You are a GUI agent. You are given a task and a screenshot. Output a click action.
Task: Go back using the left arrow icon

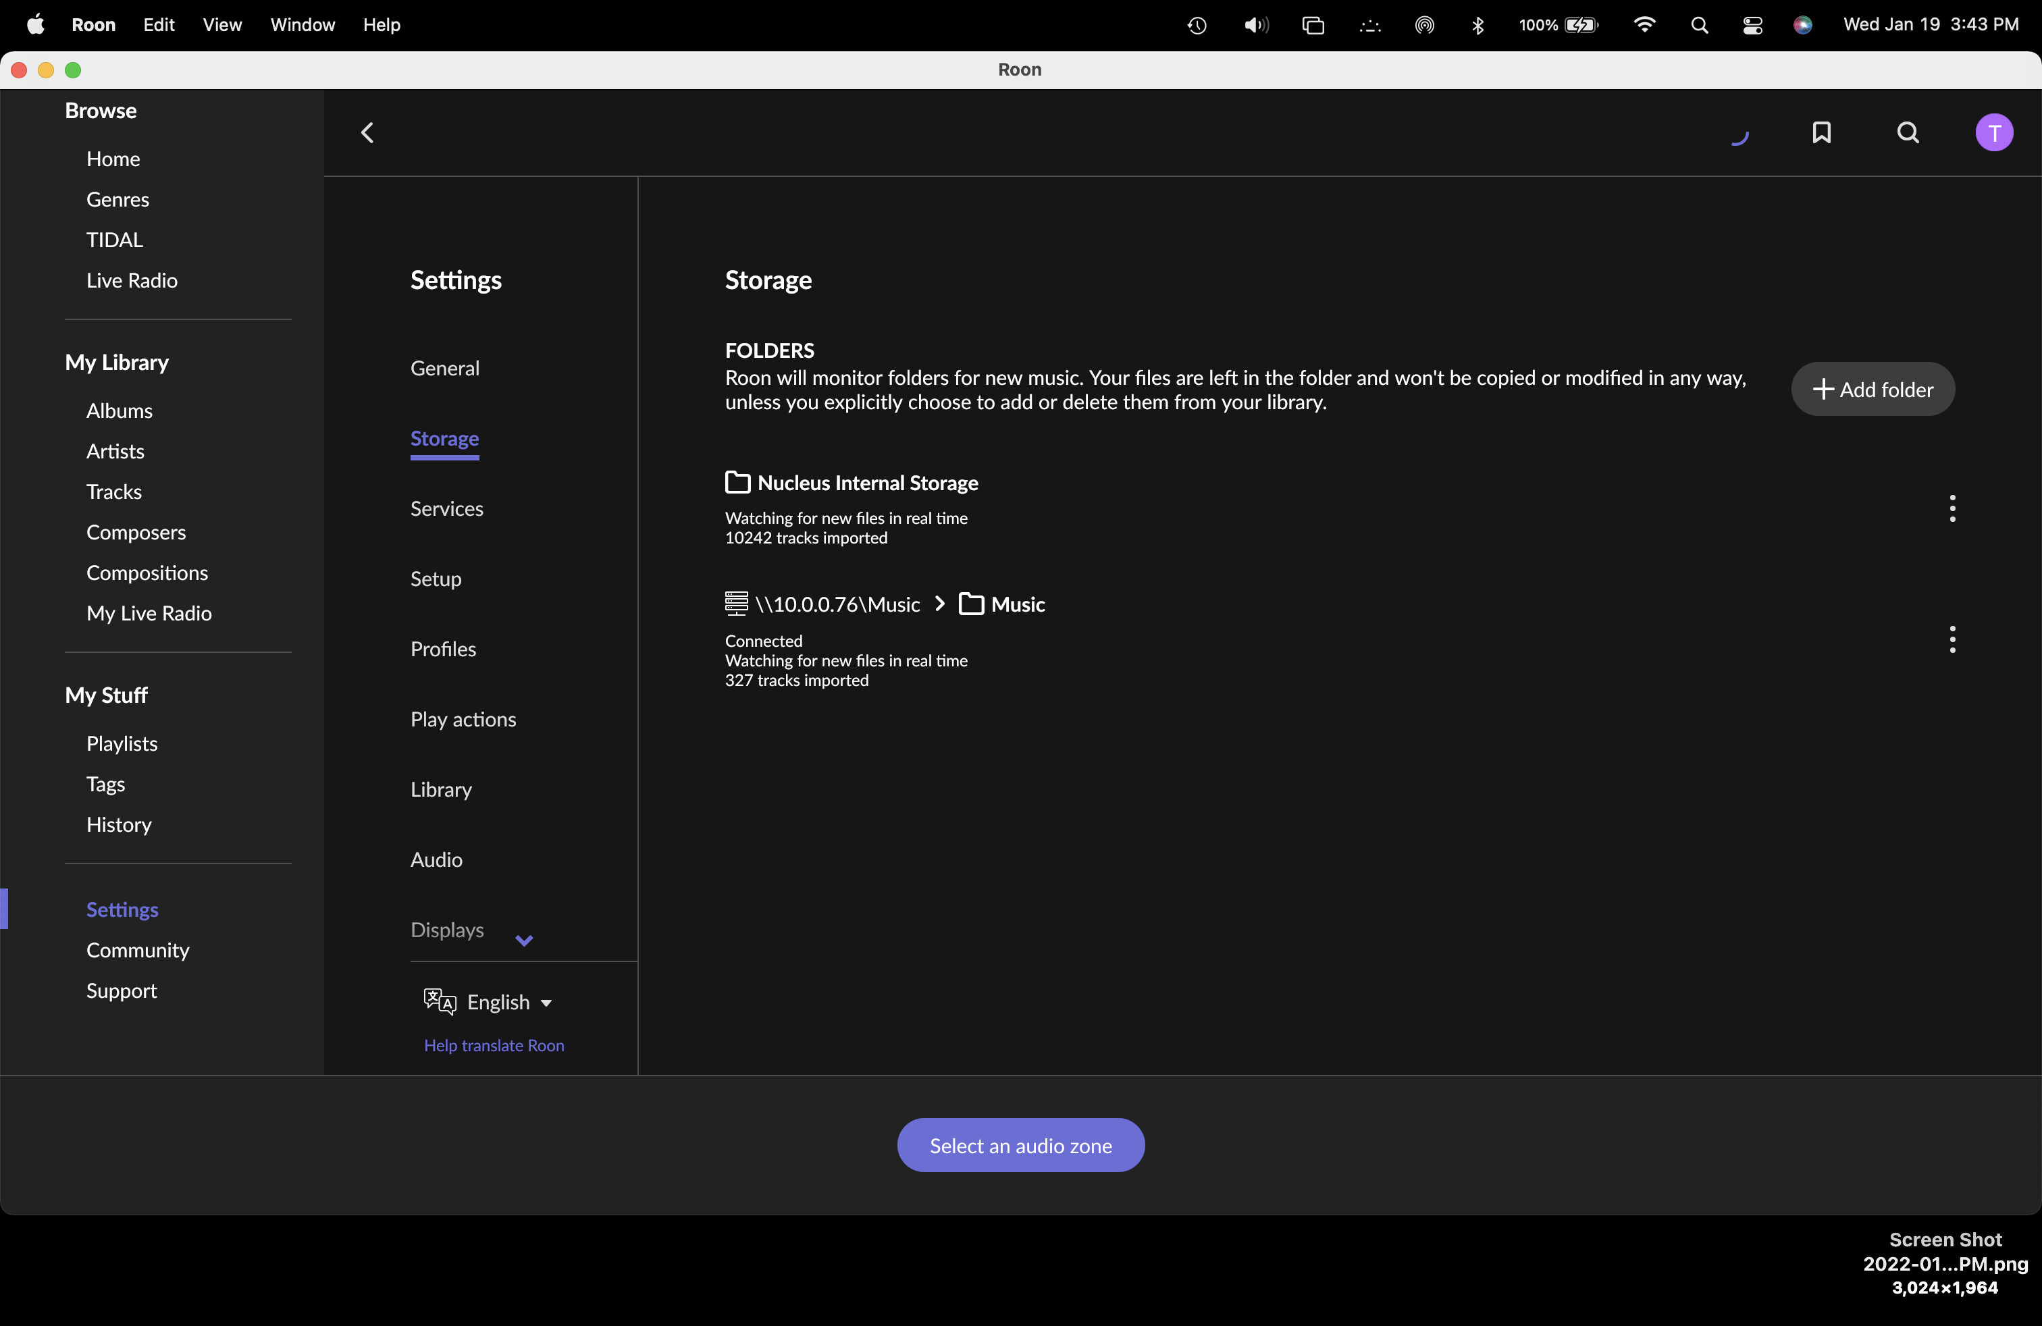tap(367, 132)
